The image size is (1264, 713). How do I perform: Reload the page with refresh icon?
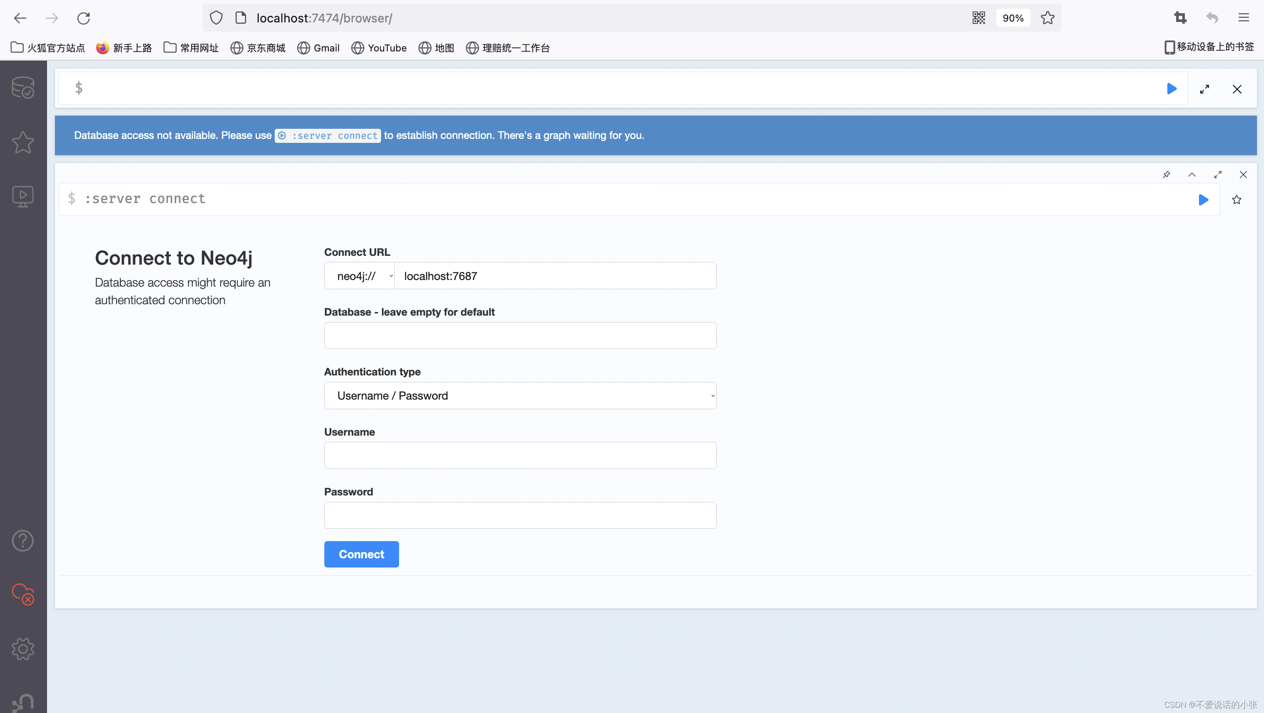click(84, 18)
